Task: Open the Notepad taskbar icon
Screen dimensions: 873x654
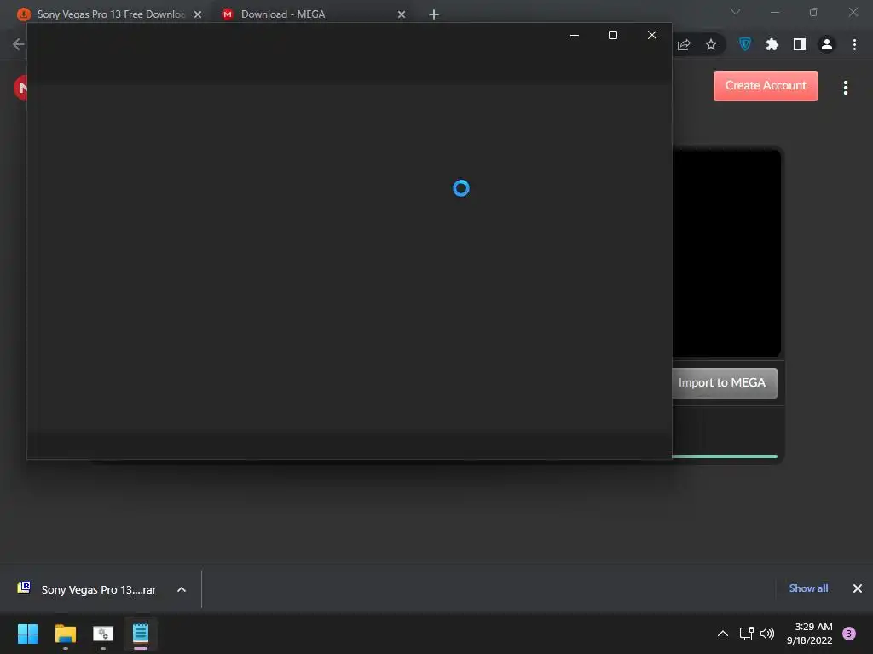Action: coord(141,634)
